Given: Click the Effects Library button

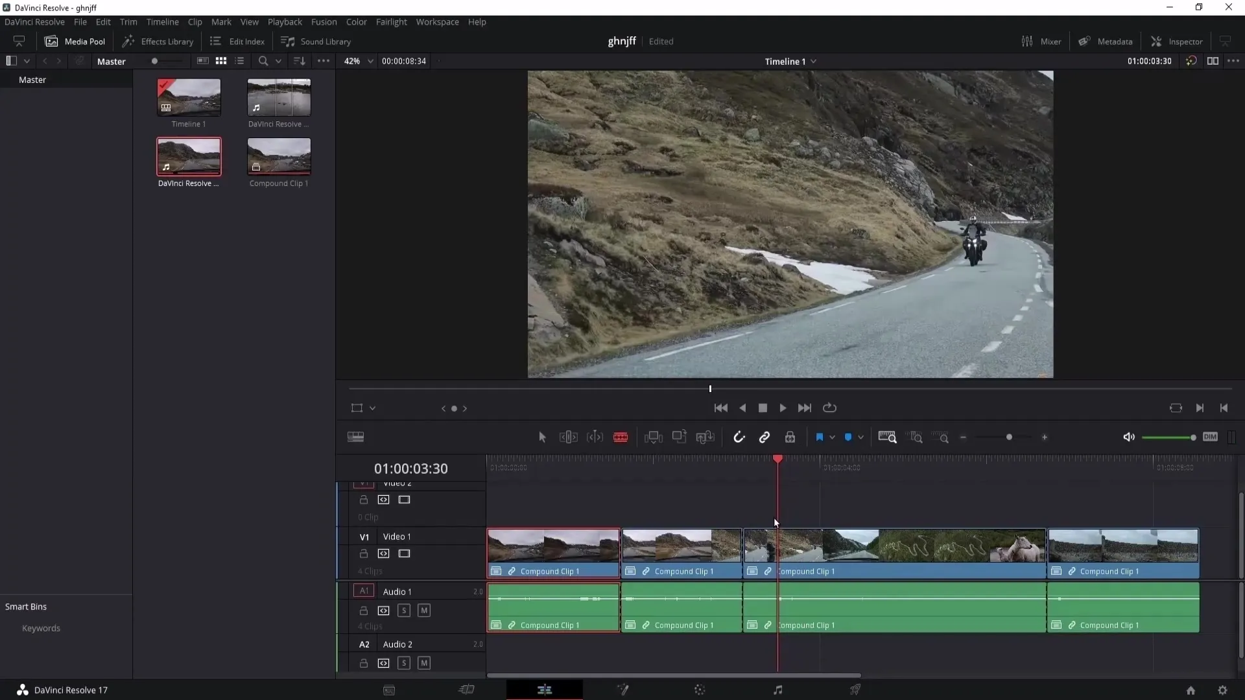Looking at the screenshot, I should (x=159, y=40).
